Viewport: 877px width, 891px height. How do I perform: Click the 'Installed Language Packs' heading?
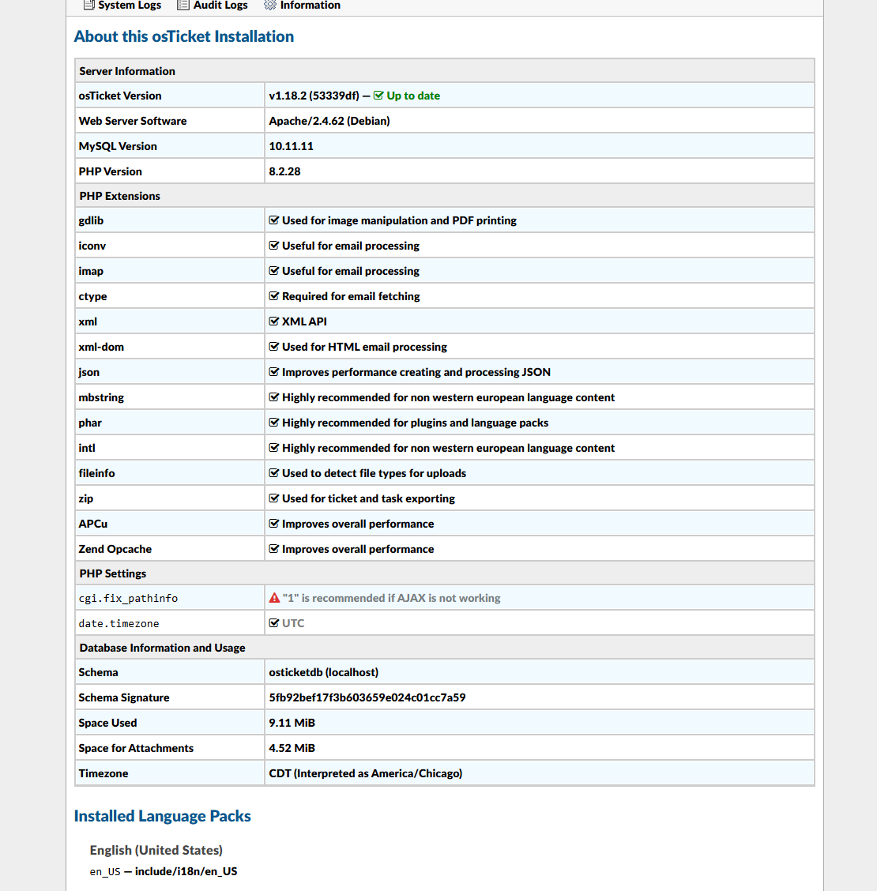pos(163,816)
